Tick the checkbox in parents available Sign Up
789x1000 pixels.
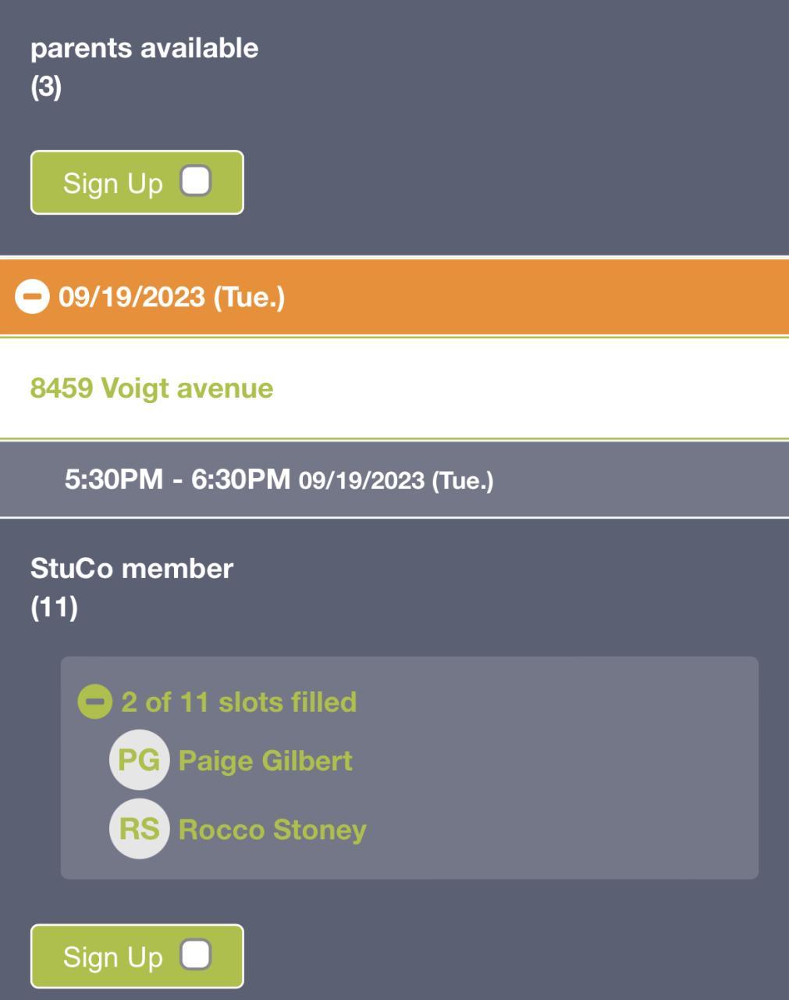click(196, 181)
